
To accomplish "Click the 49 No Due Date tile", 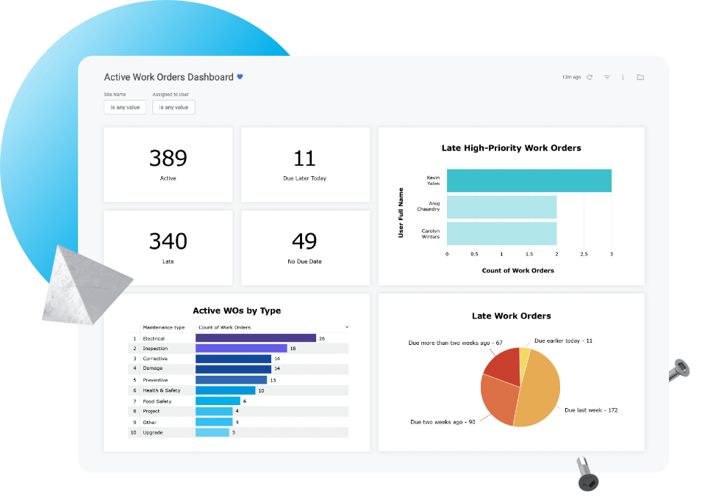I will (304, 247).
